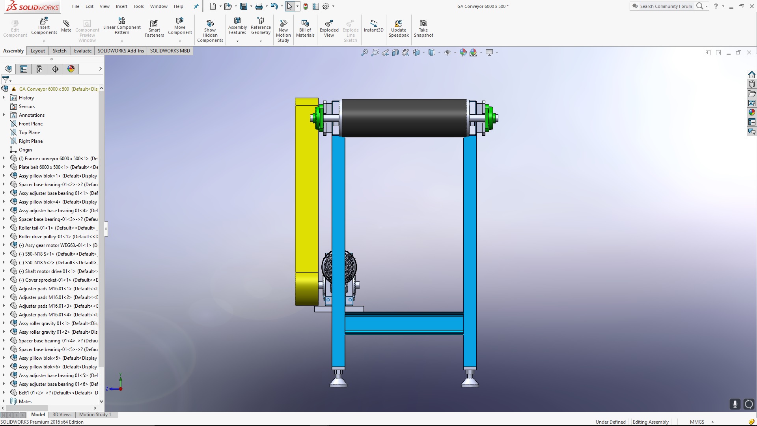Screen dimensions: 757x426
Task: Open Linear Component Pattern tool
Action: click(122, 26)
